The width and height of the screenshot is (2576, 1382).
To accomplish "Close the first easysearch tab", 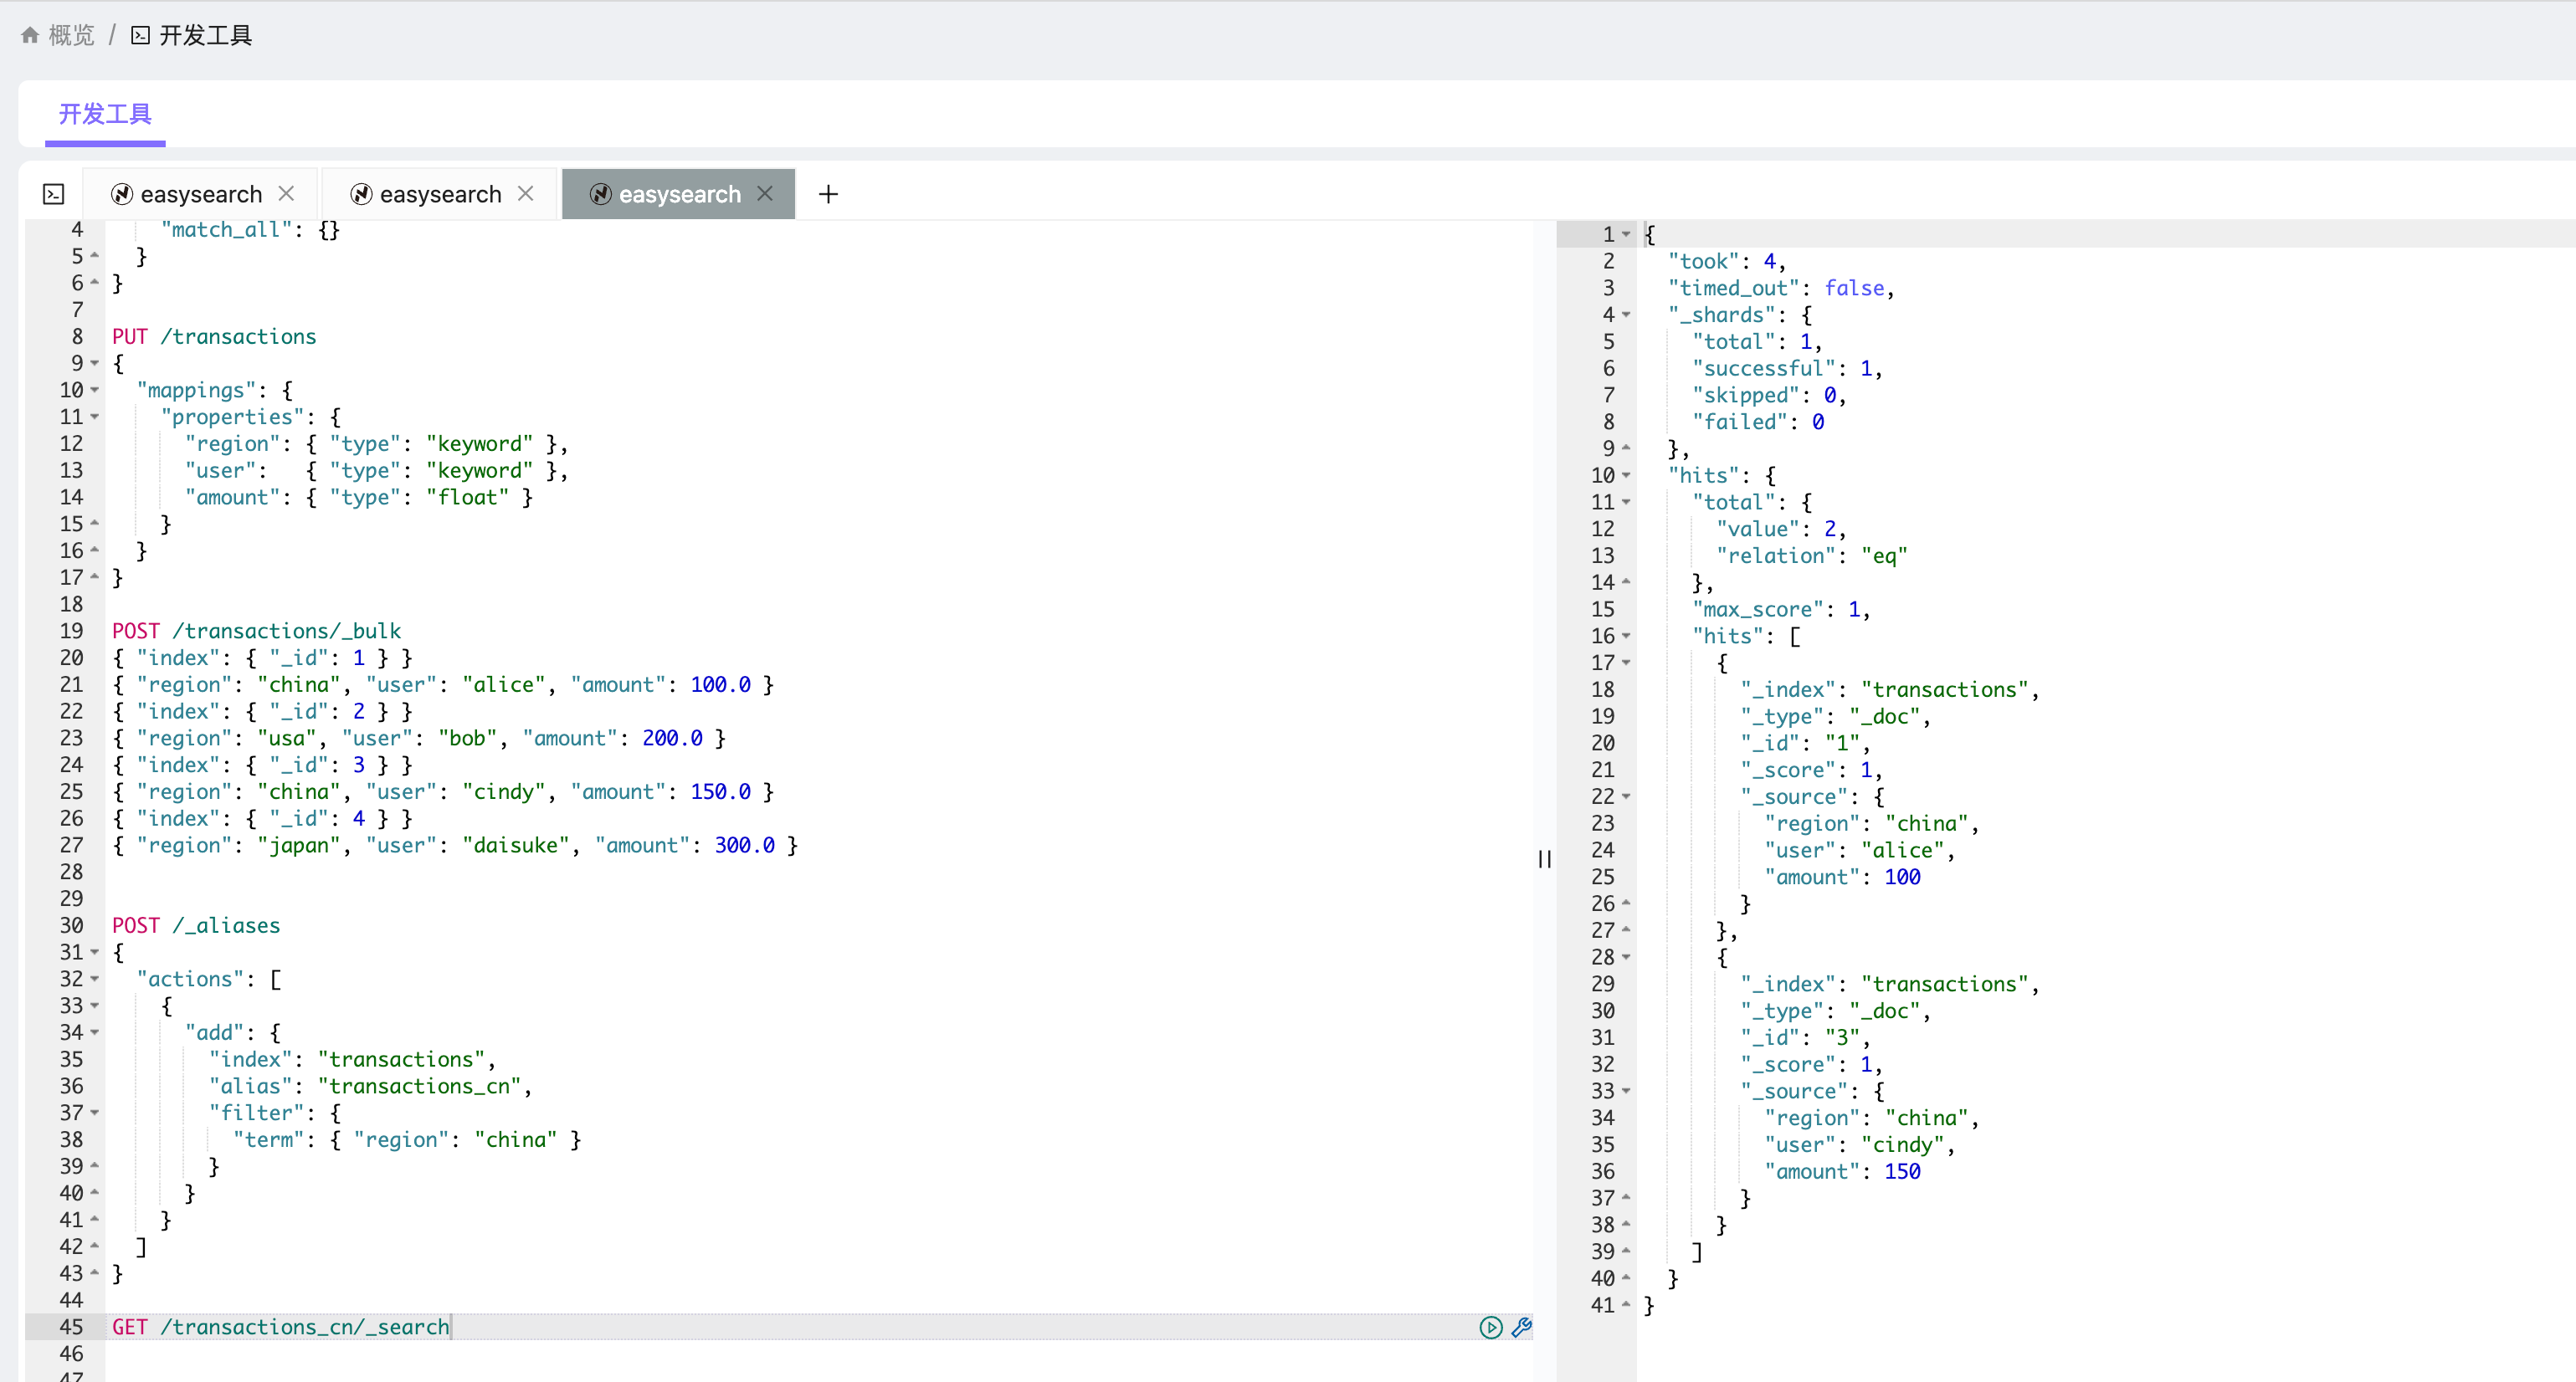I will click(x=286, y=193).
